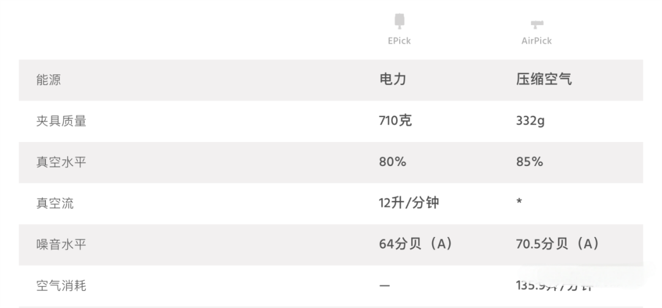662x308 pixels.
Task: Click the 12升/分钟 vacuum flow value
Action: coord(409,203)
